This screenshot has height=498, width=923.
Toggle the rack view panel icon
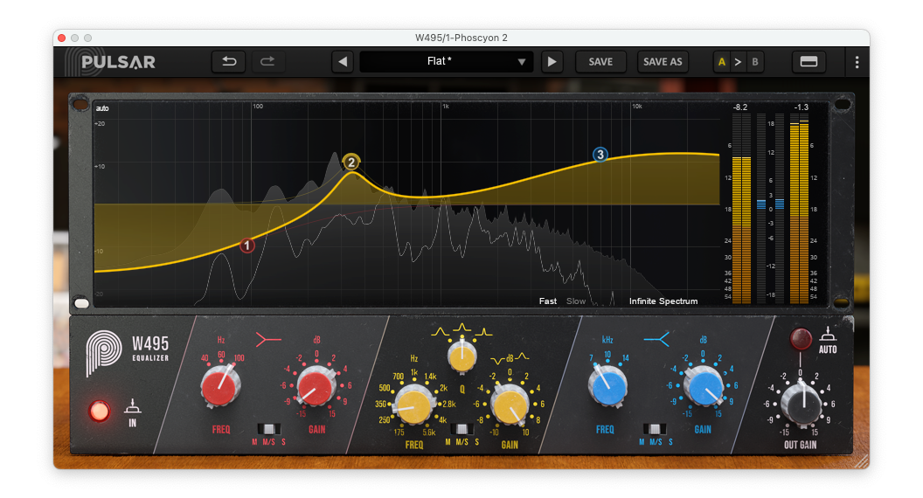click(808, 62)
